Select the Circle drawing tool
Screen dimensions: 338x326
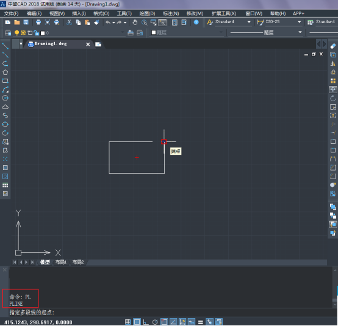coord(5,98)
